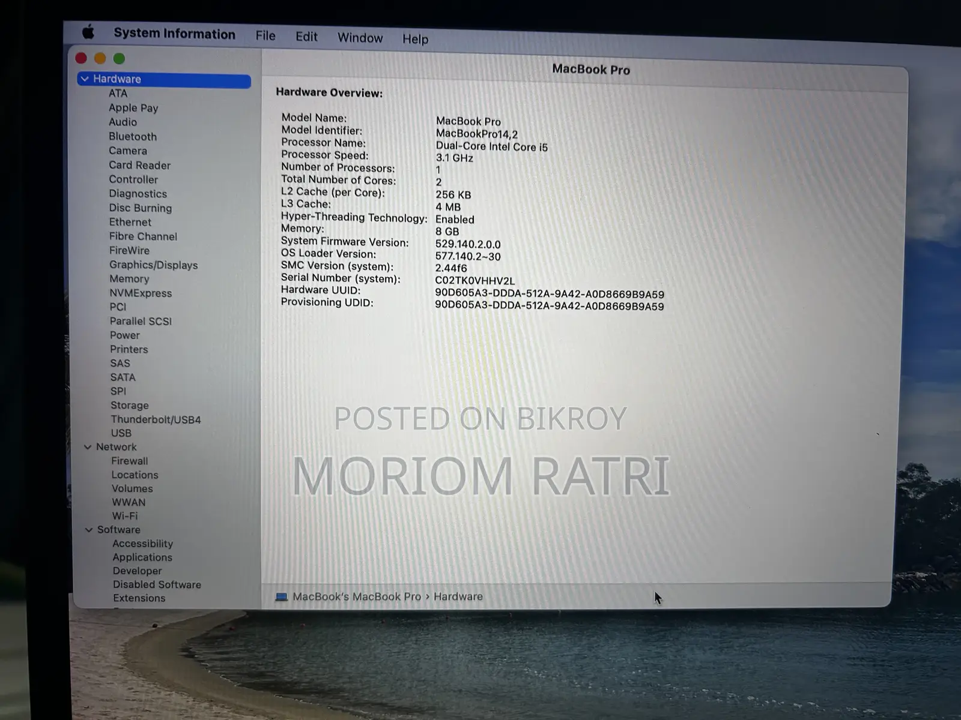The image size is (961, 720).
Task: Close the System Information window
Action: click(x=81, y=58)
